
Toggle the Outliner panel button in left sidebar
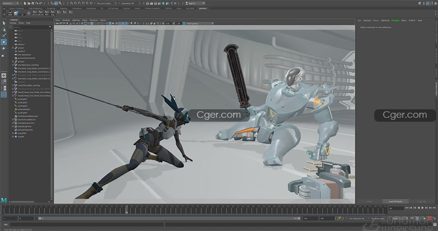[3, 95]
